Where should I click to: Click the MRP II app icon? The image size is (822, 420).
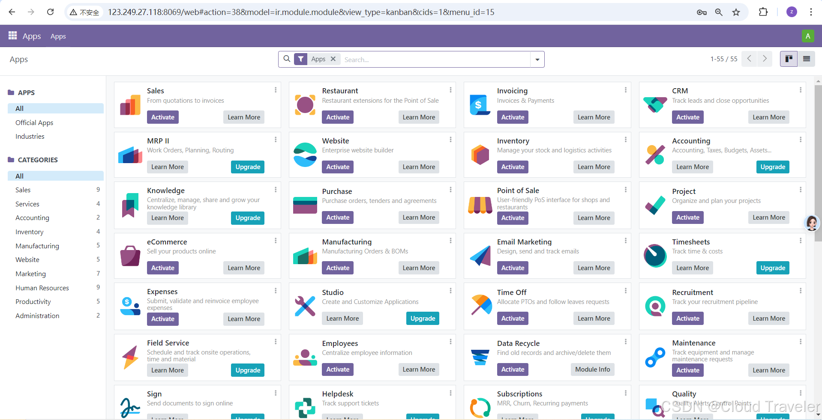click(130, 155)
